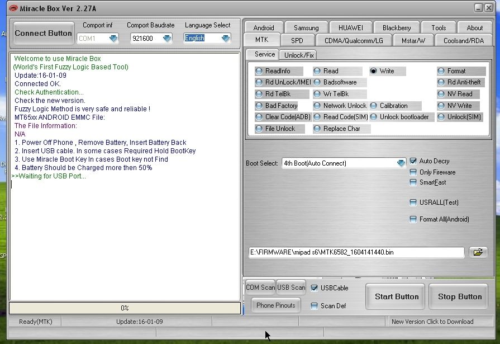Expand the Language Select dropdown
Screen dimensions: 500x344
(x=226, y=39)
